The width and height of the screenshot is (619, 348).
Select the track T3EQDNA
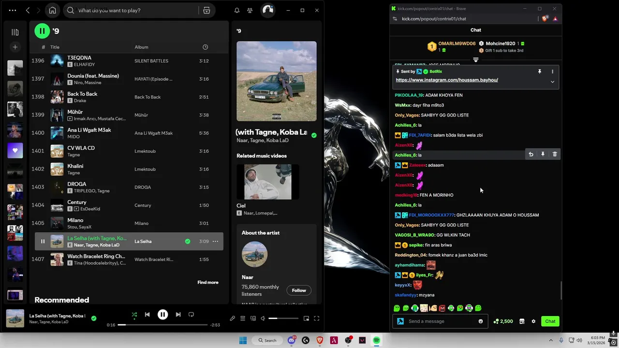[129, 61]
